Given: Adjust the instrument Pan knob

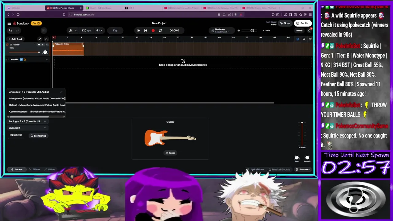Looking at the screenshot, I should [297, 158].
